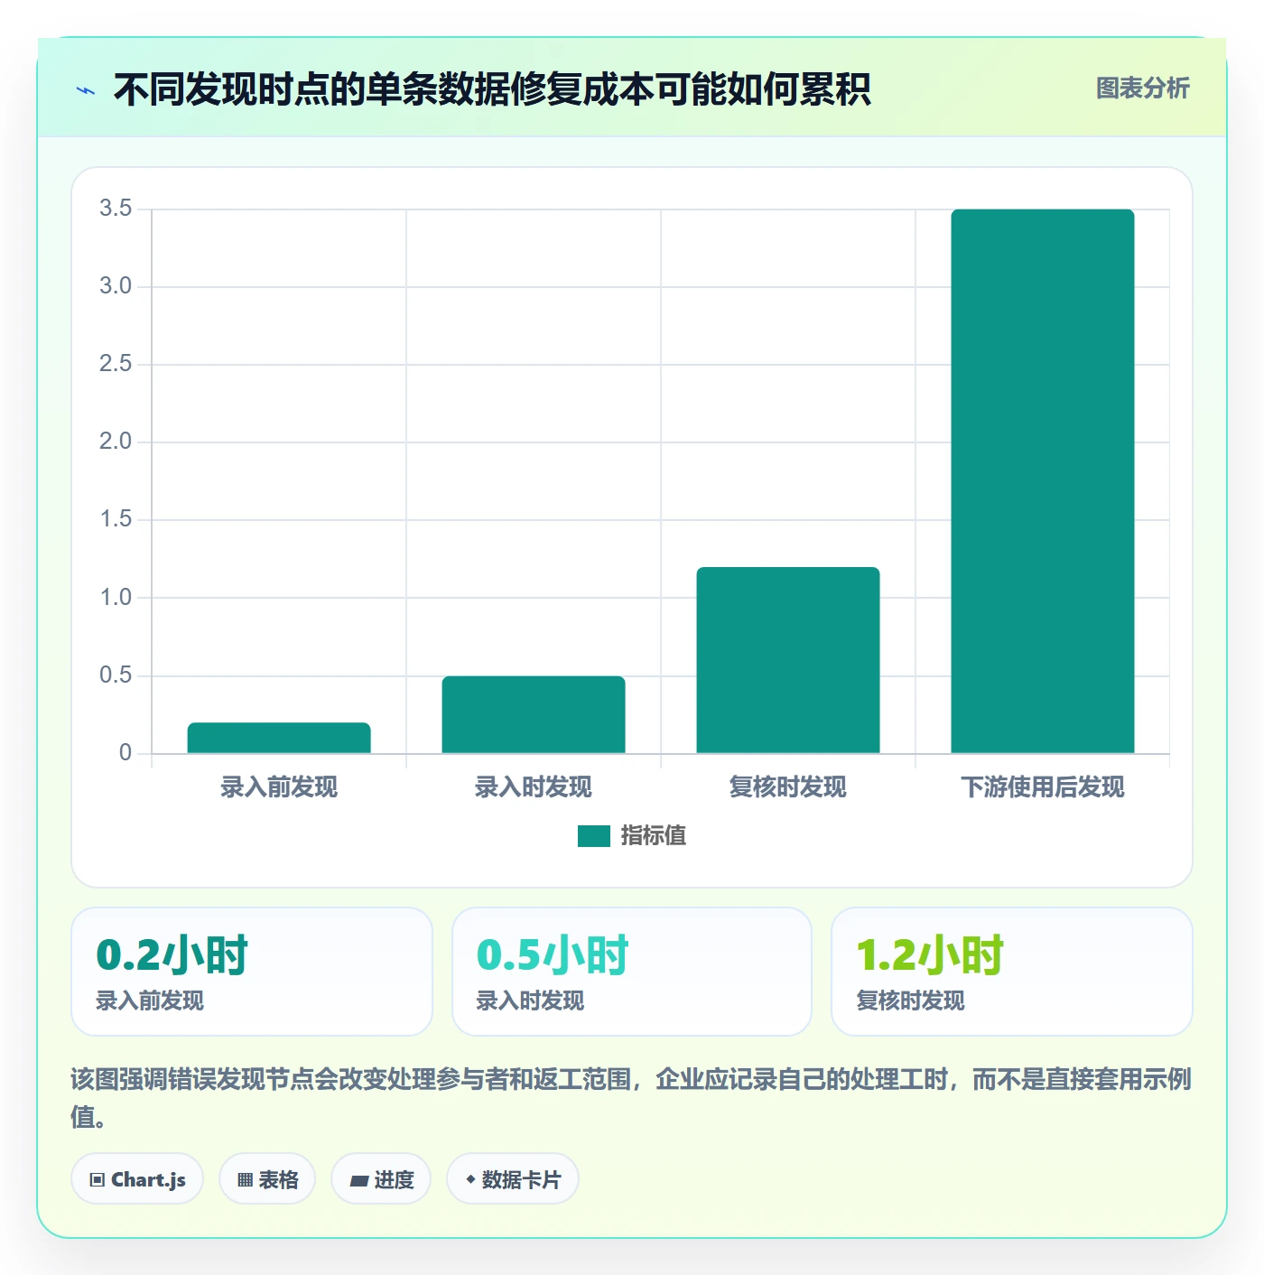Click the 指标值 legend text
This screenshot has width=1264, height=1275.
pos(654,836)
